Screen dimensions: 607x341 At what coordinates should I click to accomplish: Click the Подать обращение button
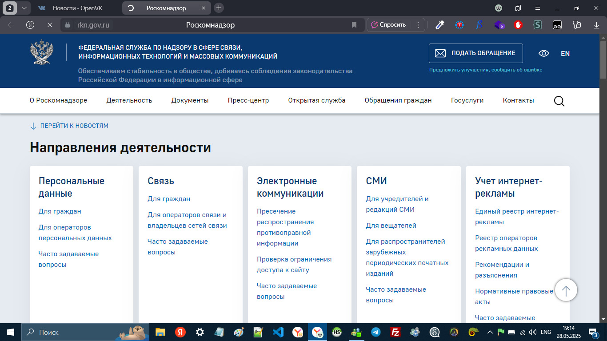475,53
